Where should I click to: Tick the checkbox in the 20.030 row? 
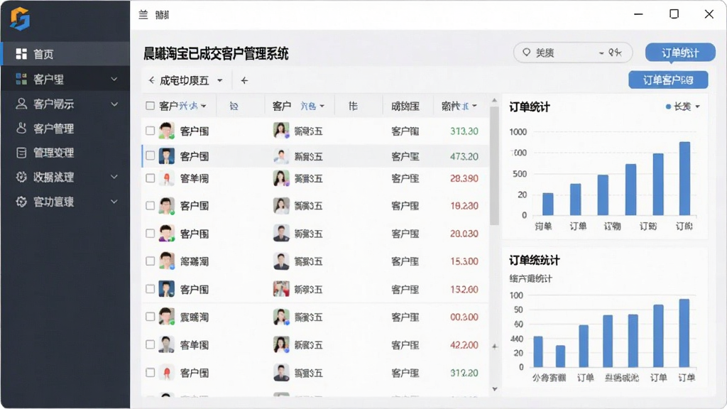click(x=150, y=233)
